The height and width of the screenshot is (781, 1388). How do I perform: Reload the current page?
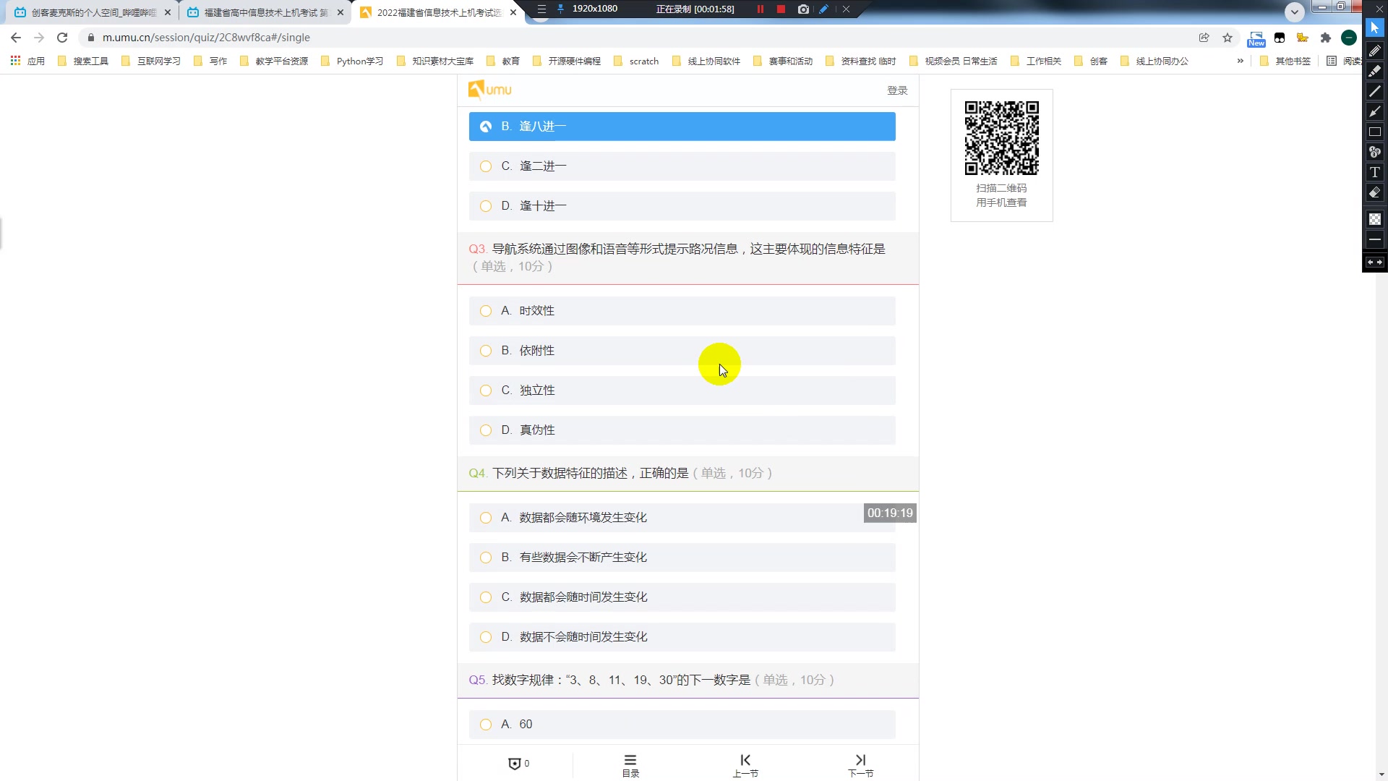point(62,38)
